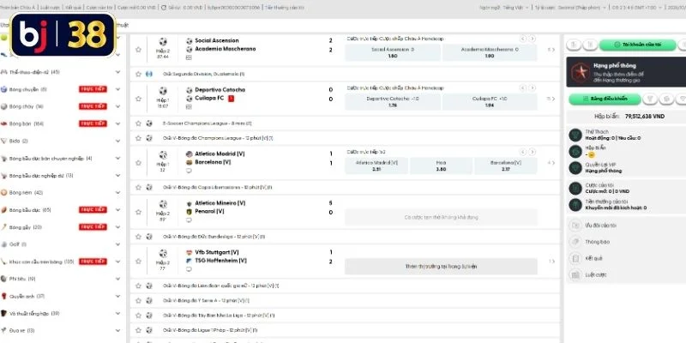Favorite the Atletico Madrid vs Barcelona match

point(138,163)
